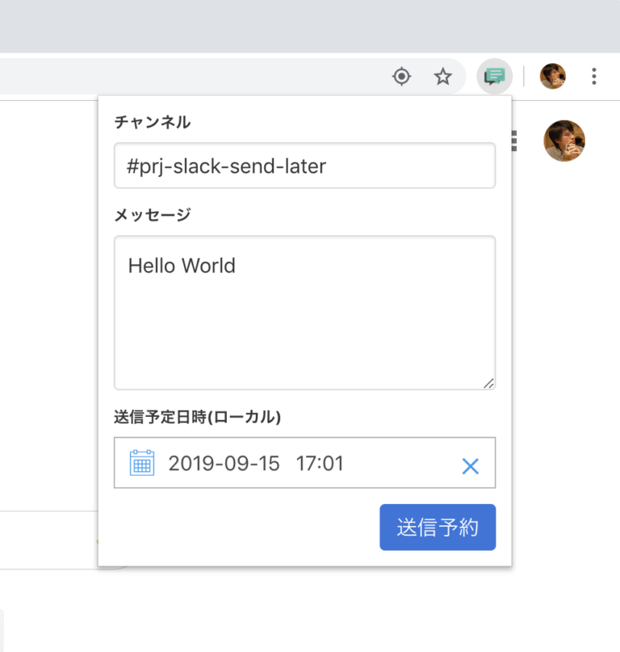620x652 pixels.
Task: Click the Chrome profile avatar icon
Action: pyautogui.click(x=552, y=75)
